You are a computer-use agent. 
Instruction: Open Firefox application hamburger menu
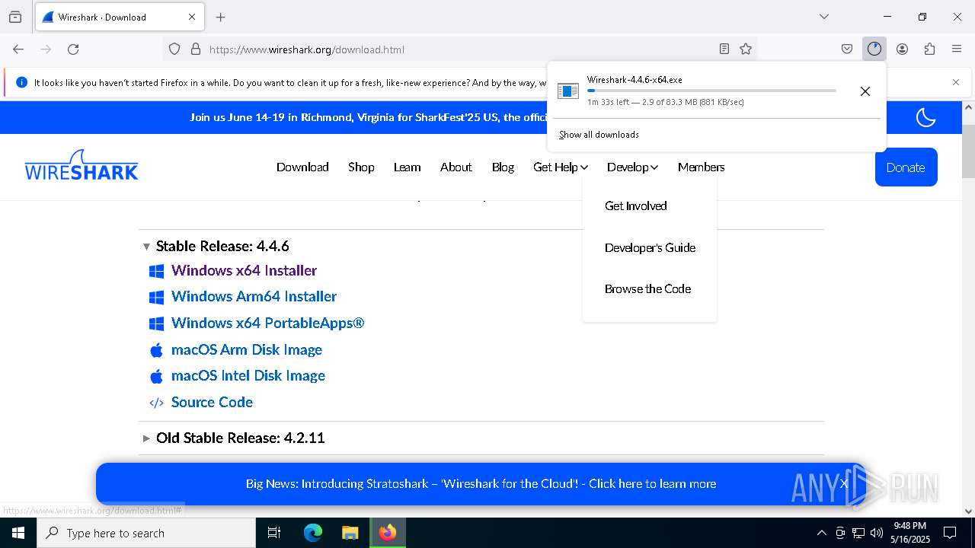point(957,49)
